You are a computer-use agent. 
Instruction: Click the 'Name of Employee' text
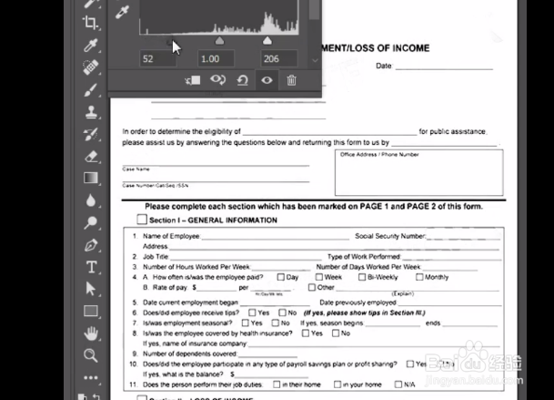pos(171,236)
